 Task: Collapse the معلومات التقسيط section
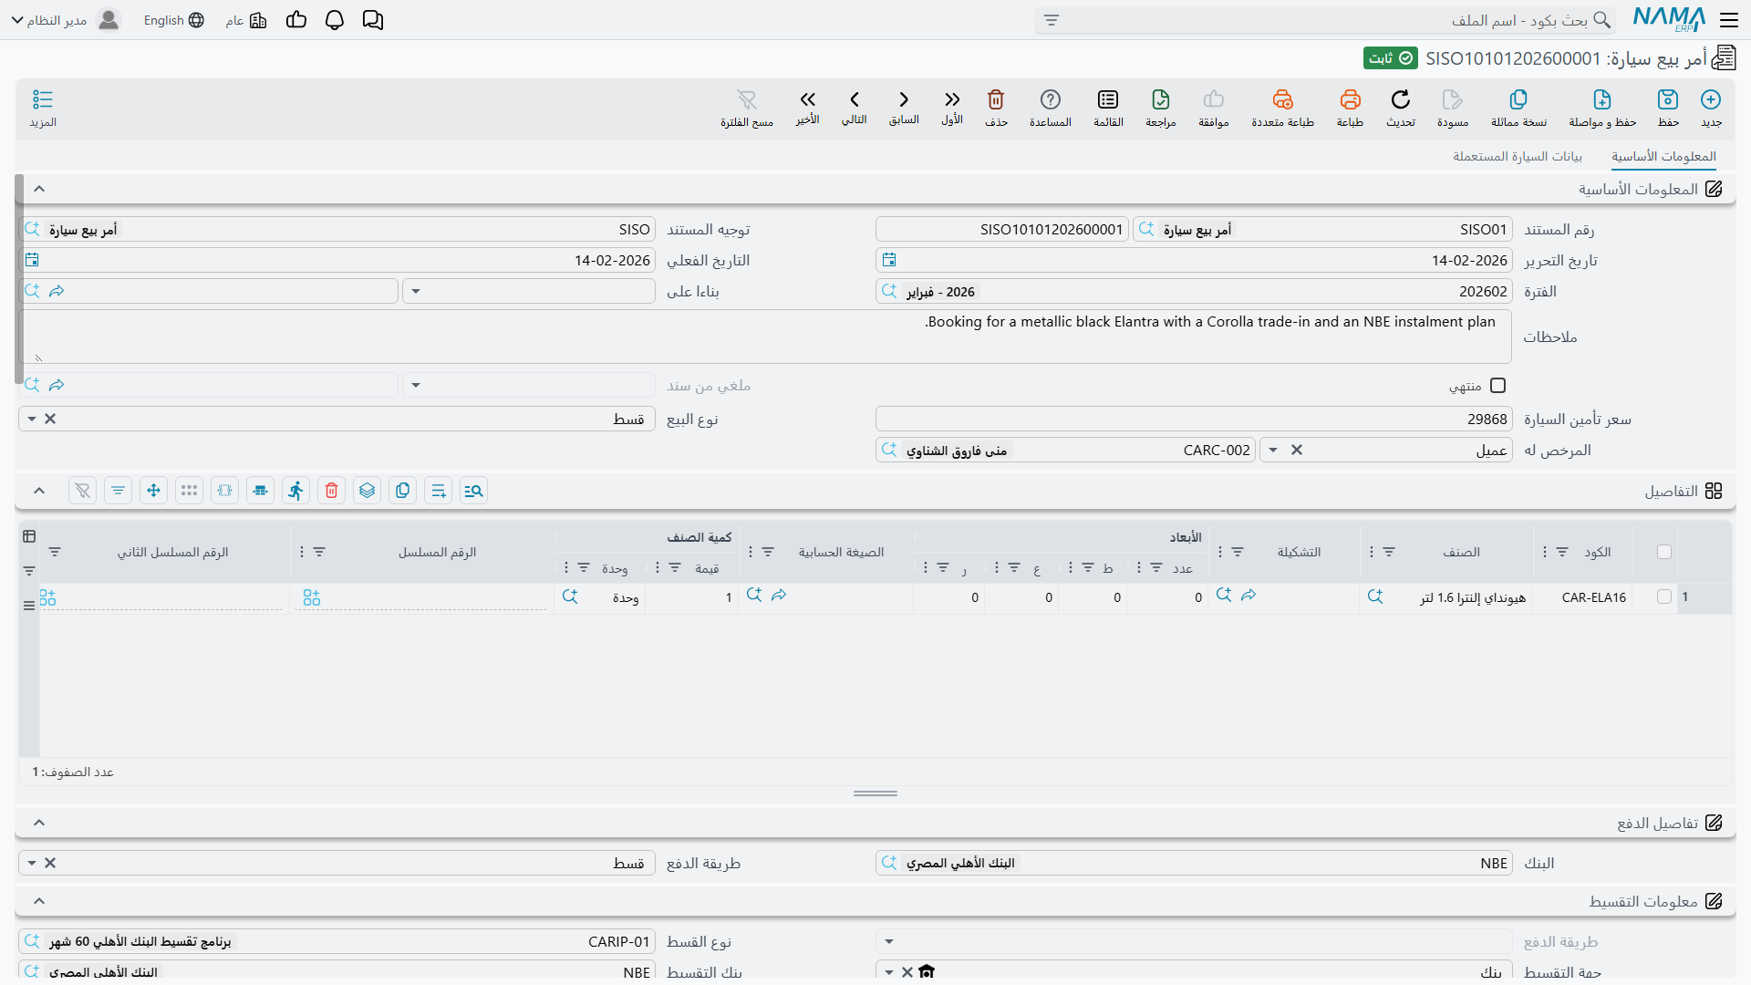(39, 901)
